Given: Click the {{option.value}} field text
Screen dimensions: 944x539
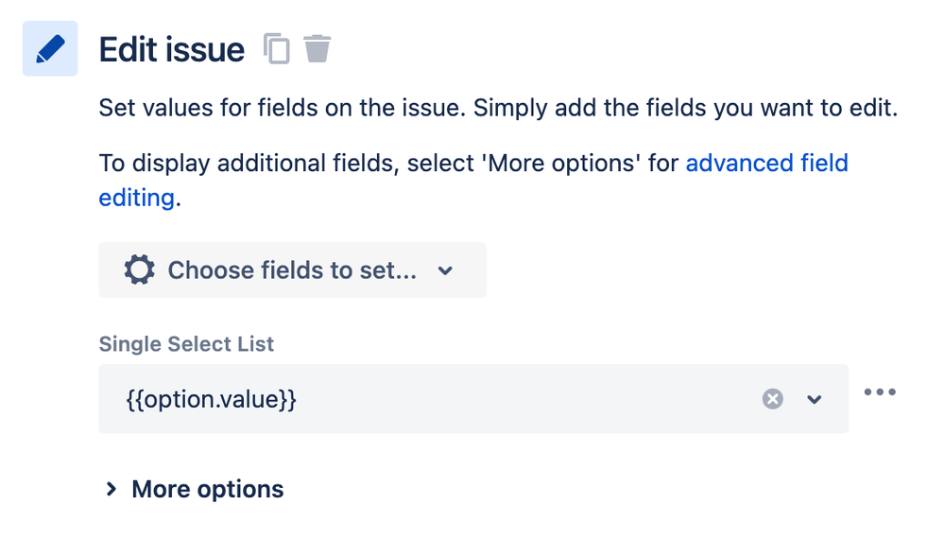Looking at the screenshot, I should [212, 399].
